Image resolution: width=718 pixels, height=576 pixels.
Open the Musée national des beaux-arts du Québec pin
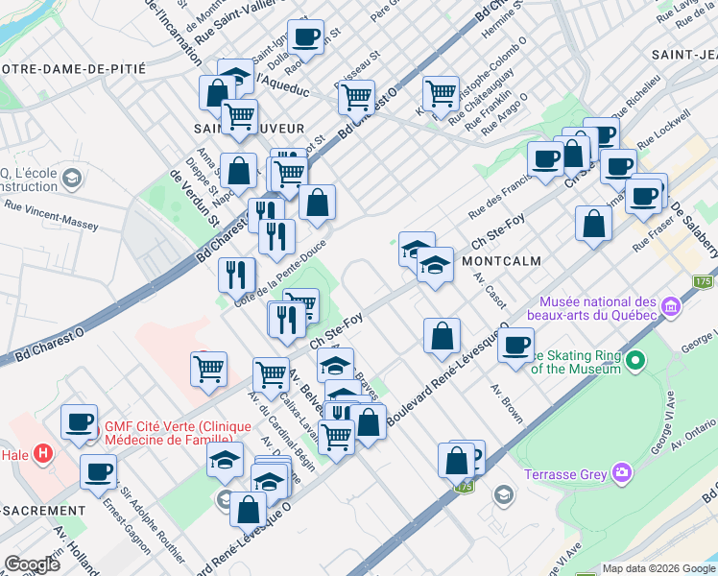click(x=671, y=306)
